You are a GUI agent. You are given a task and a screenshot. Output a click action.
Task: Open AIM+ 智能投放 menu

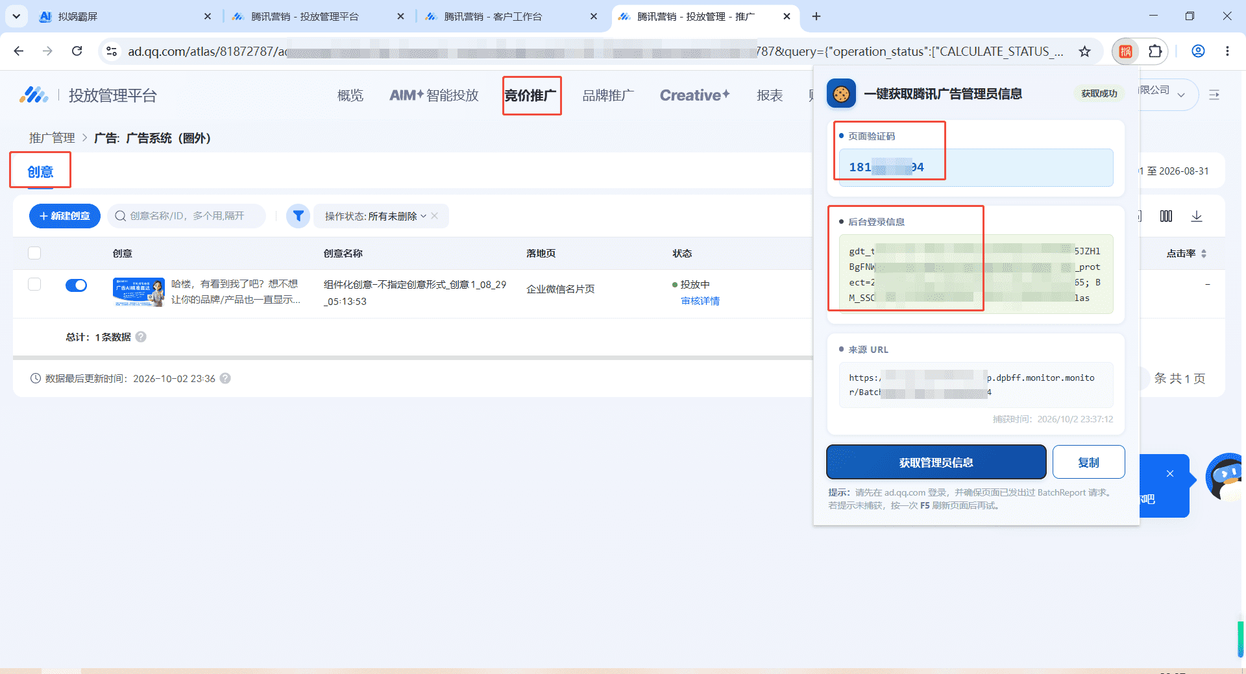434,95
